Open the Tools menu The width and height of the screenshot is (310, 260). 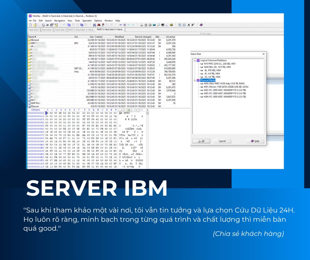coord(77,20)
